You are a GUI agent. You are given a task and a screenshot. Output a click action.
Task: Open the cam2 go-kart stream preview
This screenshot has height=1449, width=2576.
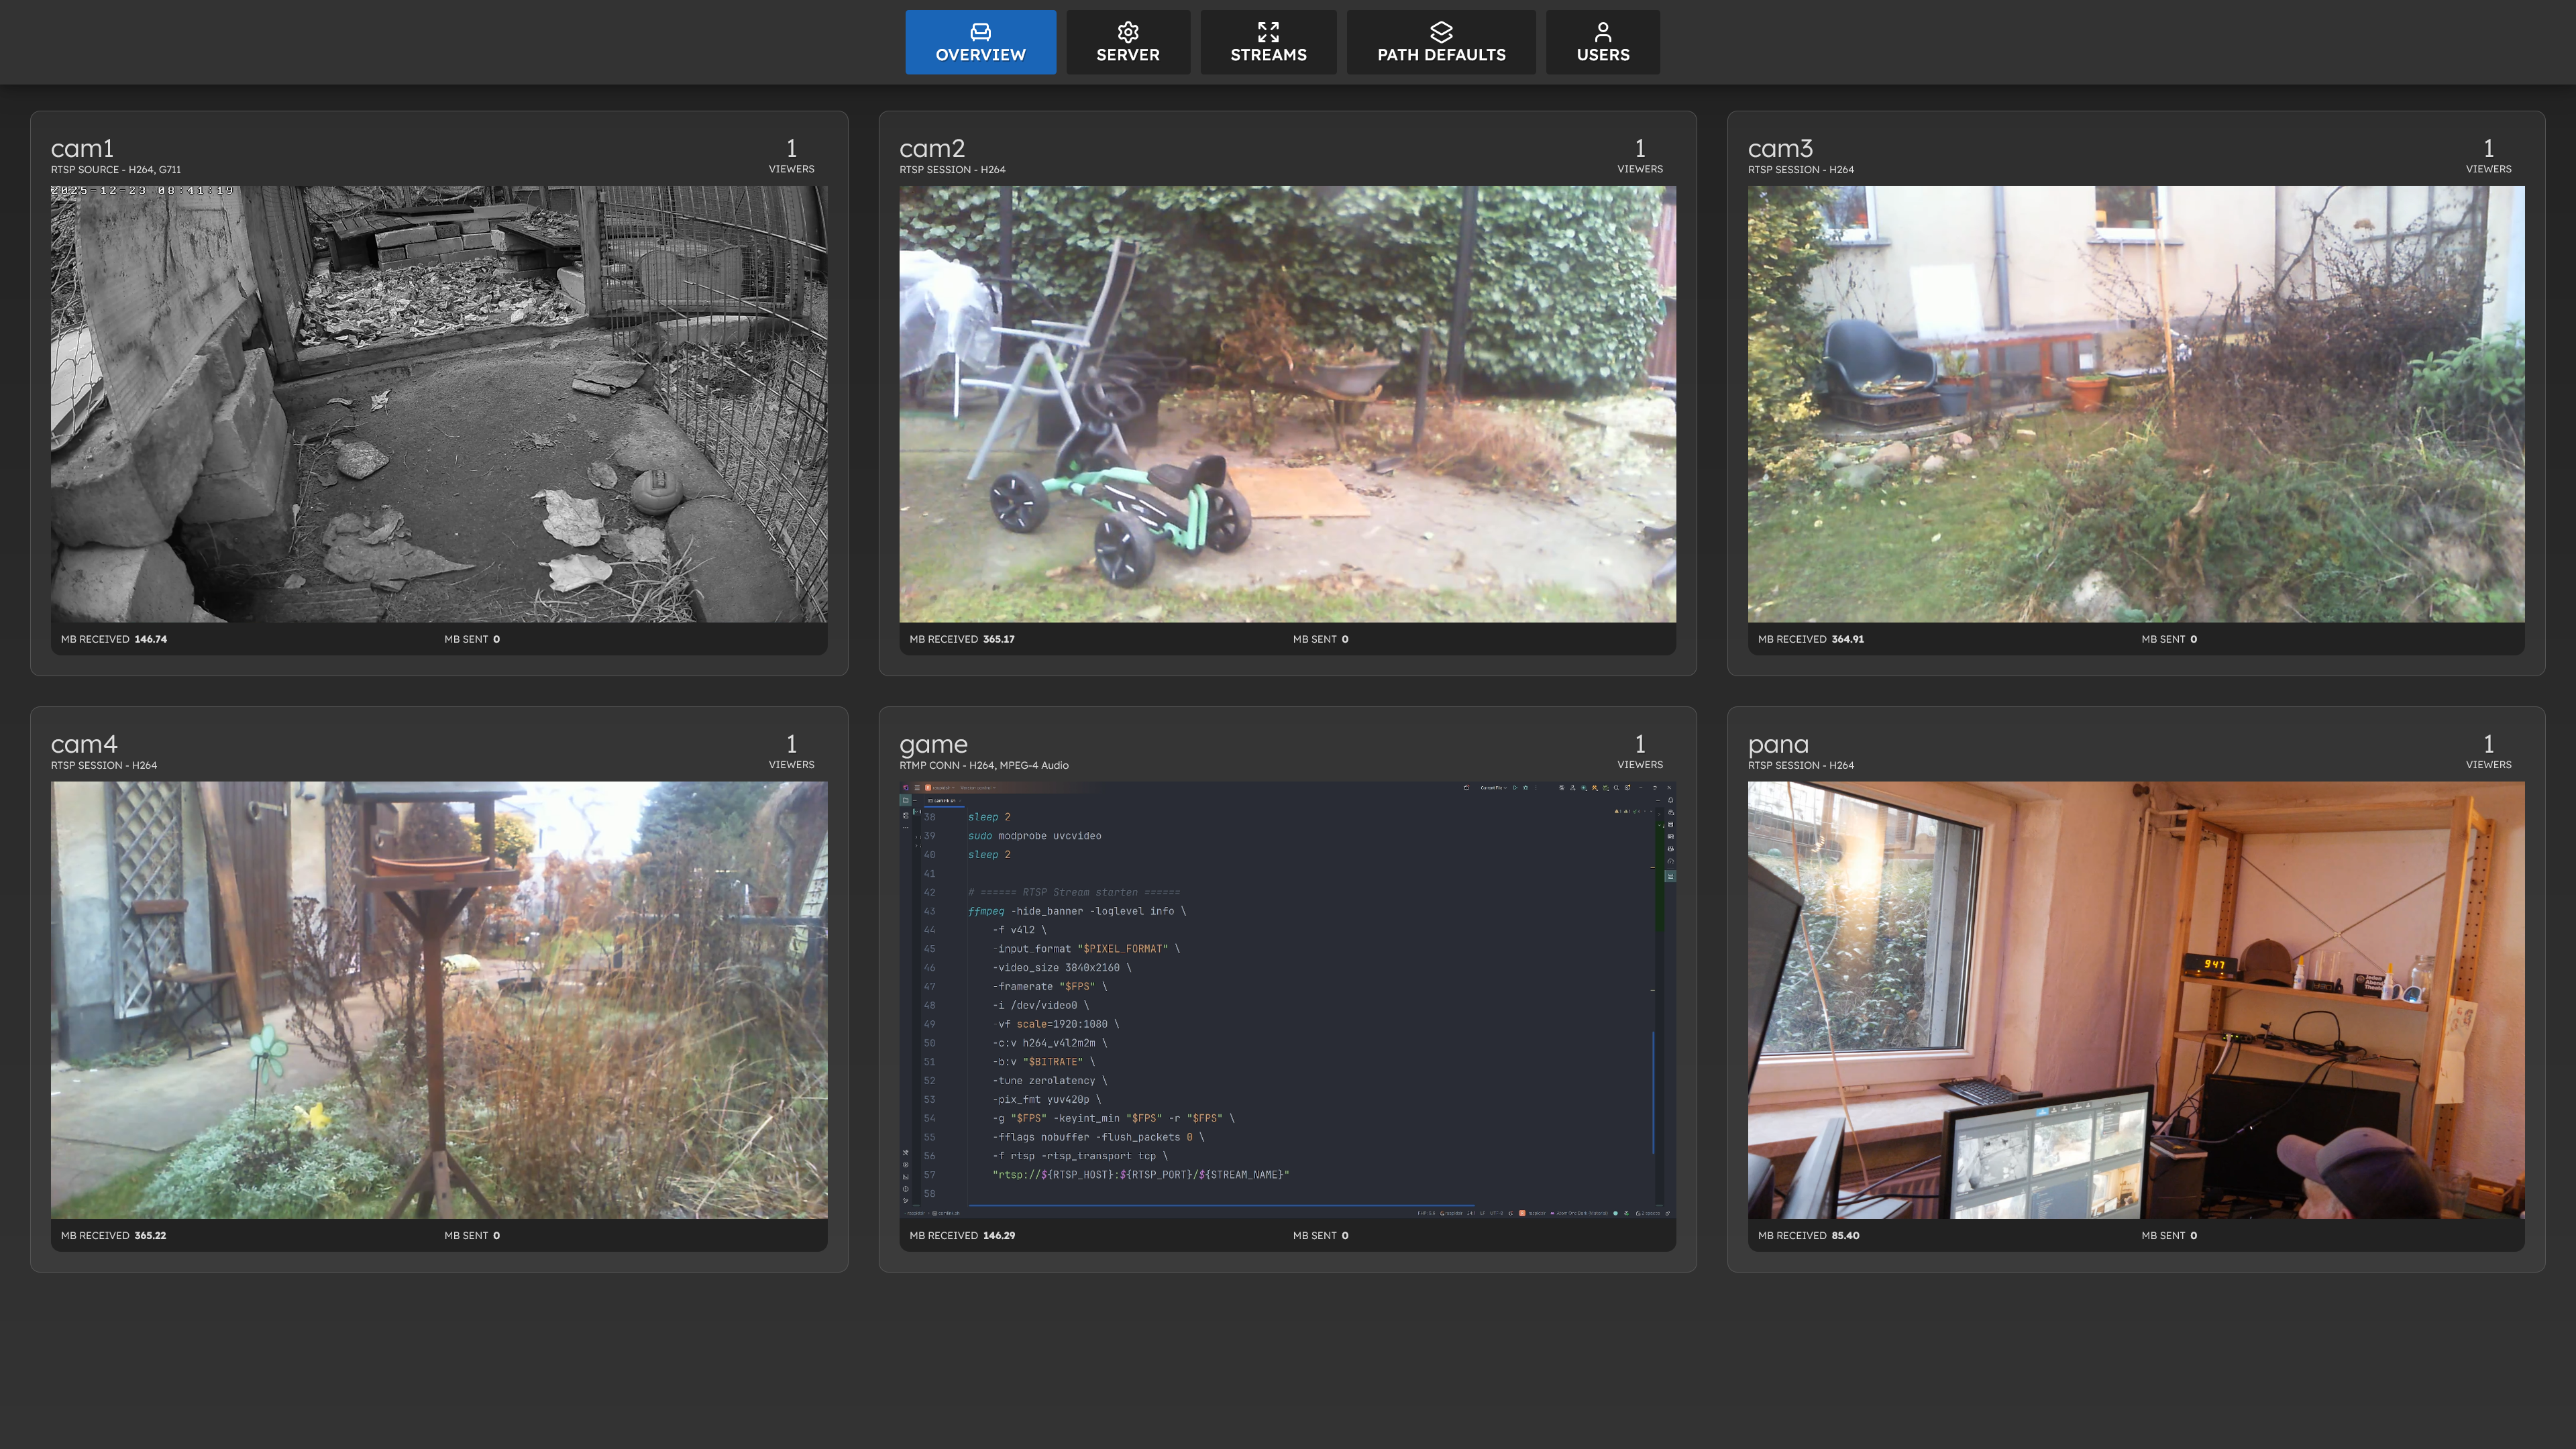click(1287, 403)
